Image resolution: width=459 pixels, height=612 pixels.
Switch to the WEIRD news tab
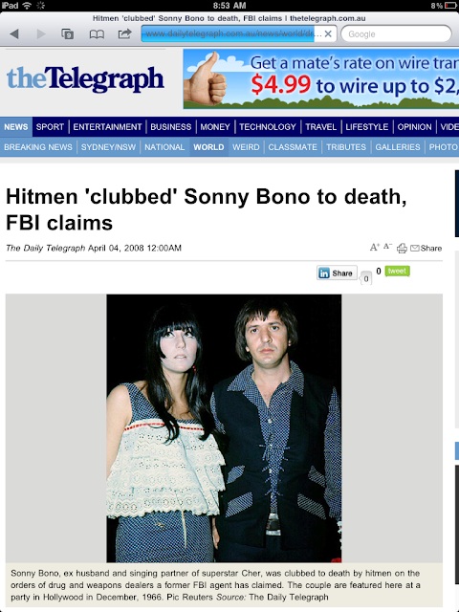click(x=246, y=147)
